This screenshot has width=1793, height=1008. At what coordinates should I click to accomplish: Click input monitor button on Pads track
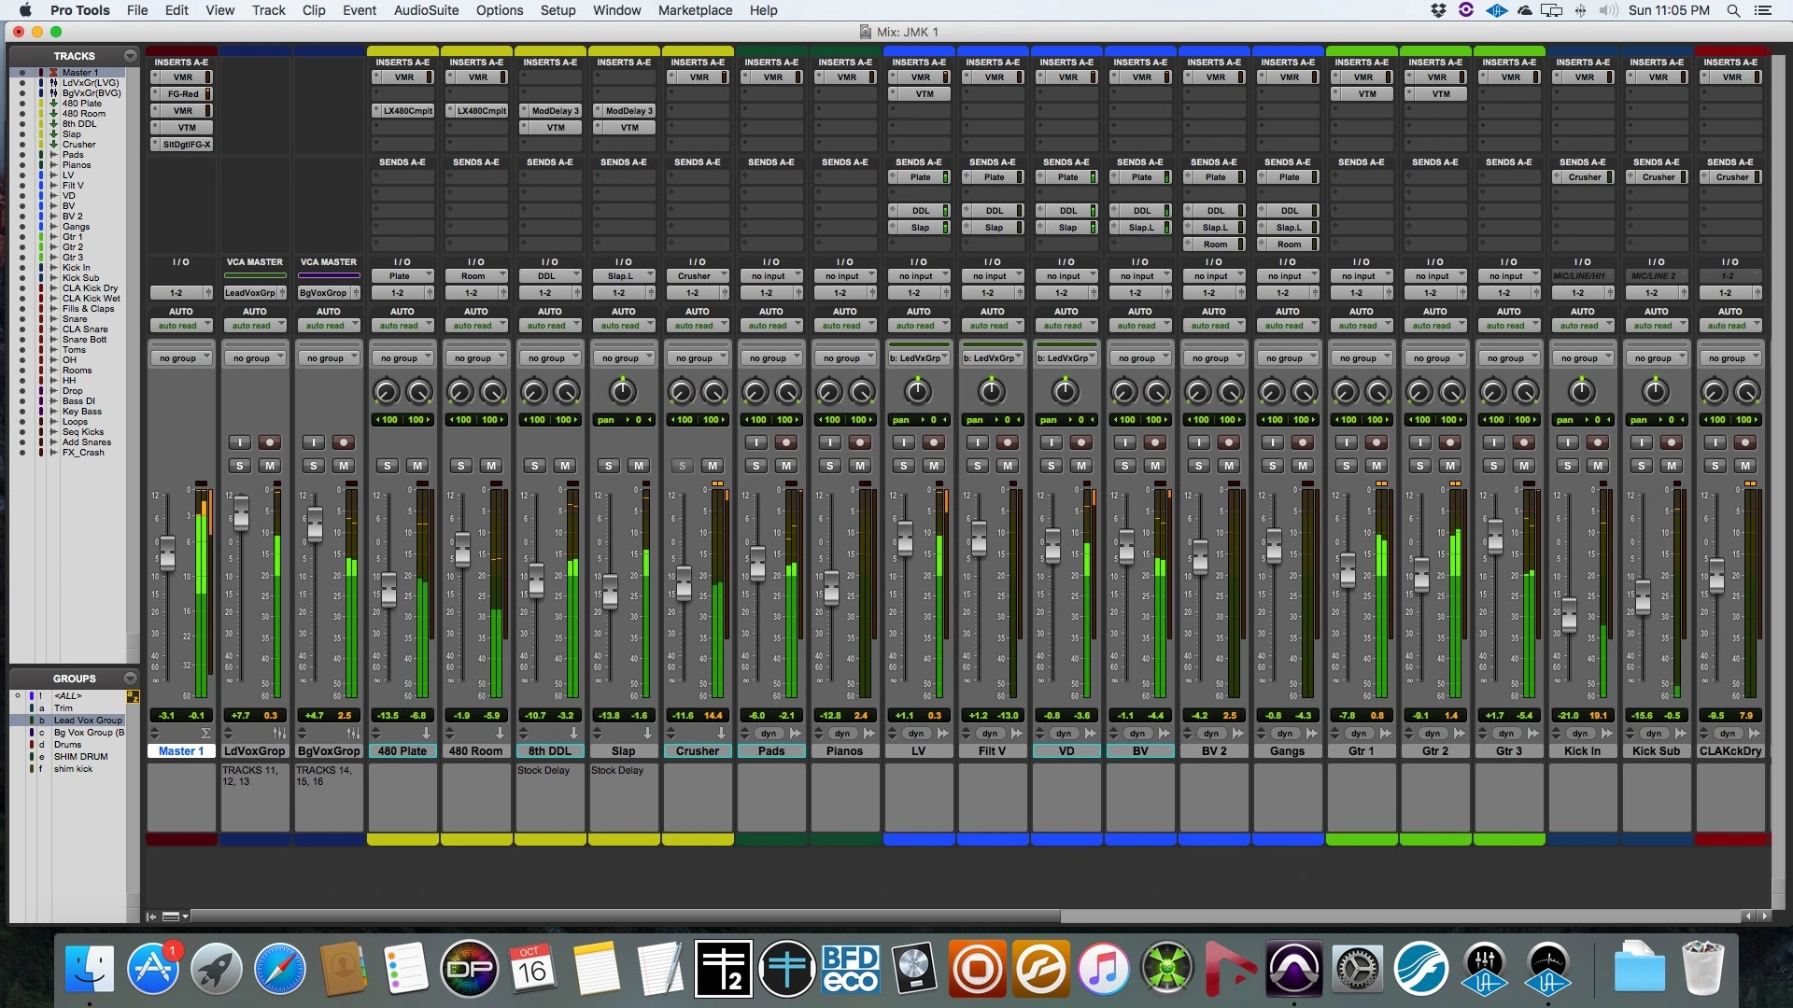(756, 442)
